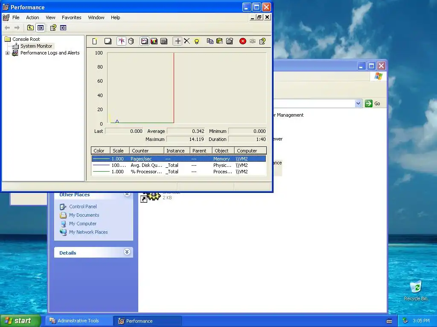Image resolution: width=437 pixels, height=327 pixels.
Task: Click the Up One Level folder icon
Action: click(x=30, y=28)
